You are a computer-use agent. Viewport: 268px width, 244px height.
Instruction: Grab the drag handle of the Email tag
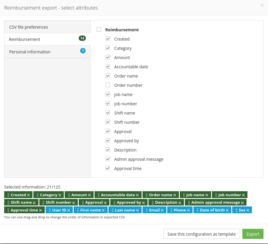click(147, 210)
